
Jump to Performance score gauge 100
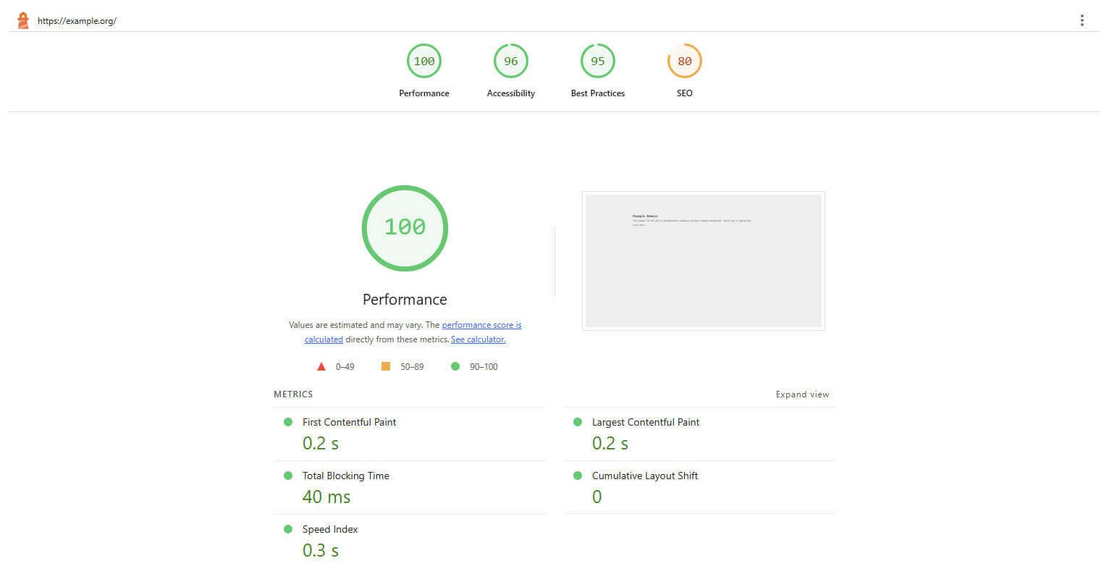(424, 62)
